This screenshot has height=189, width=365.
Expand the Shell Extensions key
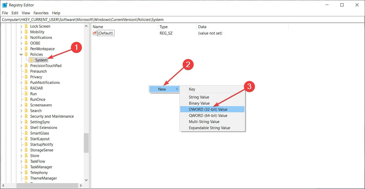pos(21,127)
